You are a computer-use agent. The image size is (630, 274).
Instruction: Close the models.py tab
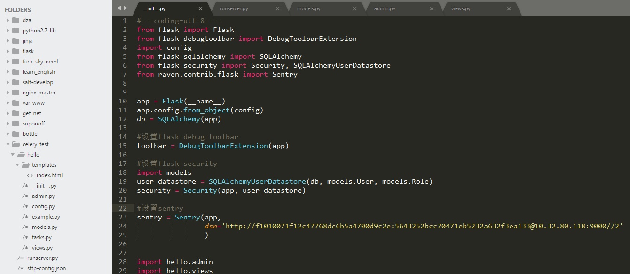click(354, 8)
